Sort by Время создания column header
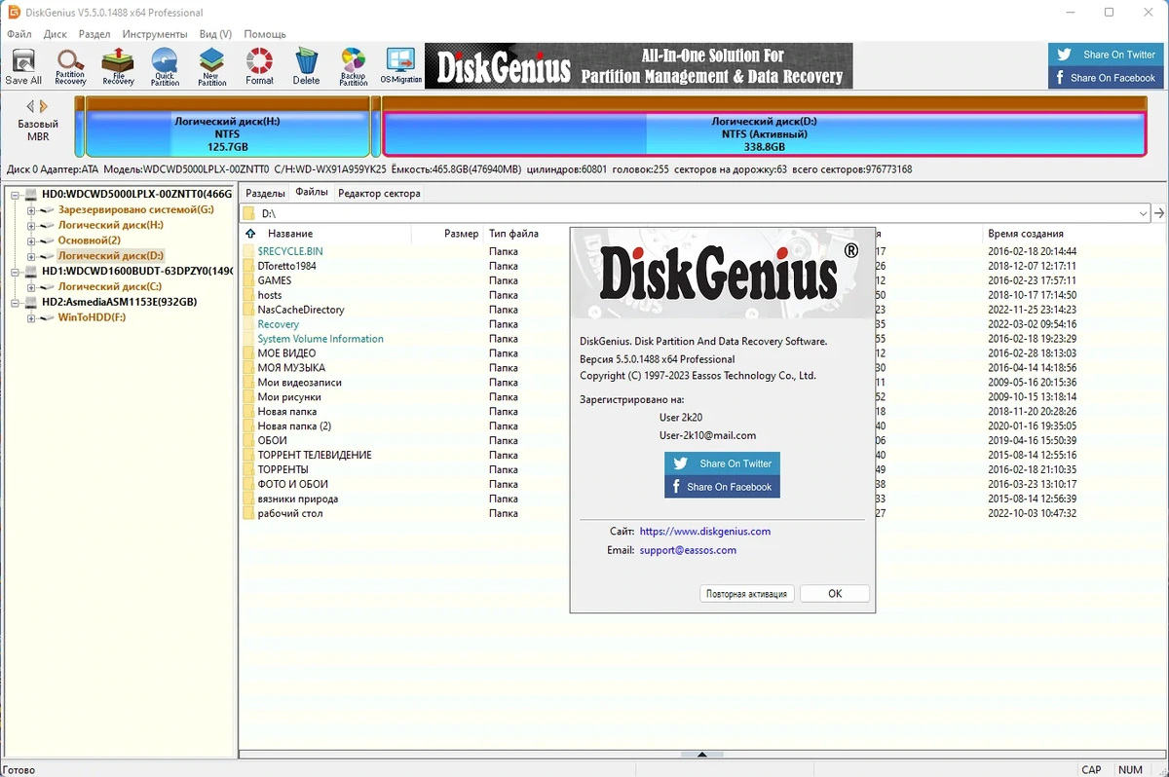Screen dimensions: 1169x777 pyautogui.click(x=1025, y=234)
